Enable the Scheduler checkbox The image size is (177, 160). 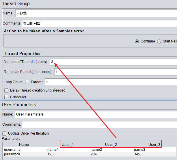tap(6, 97)
